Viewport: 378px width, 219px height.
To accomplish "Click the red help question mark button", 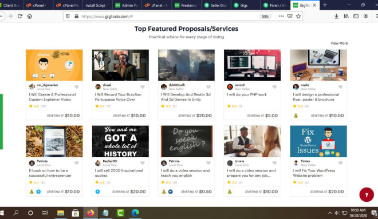I will 367,194.
